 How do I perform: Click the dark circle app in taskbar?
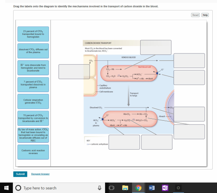tap(178, 188)
